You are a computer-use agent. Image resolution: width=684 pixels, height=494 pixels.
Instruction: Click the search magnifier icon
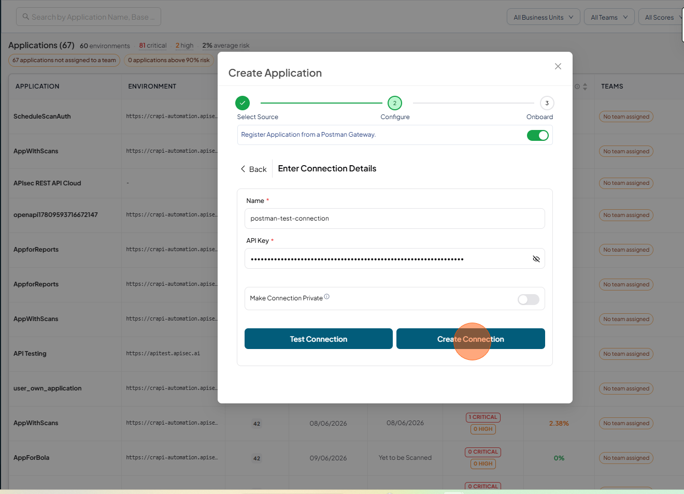click(25, 17)
